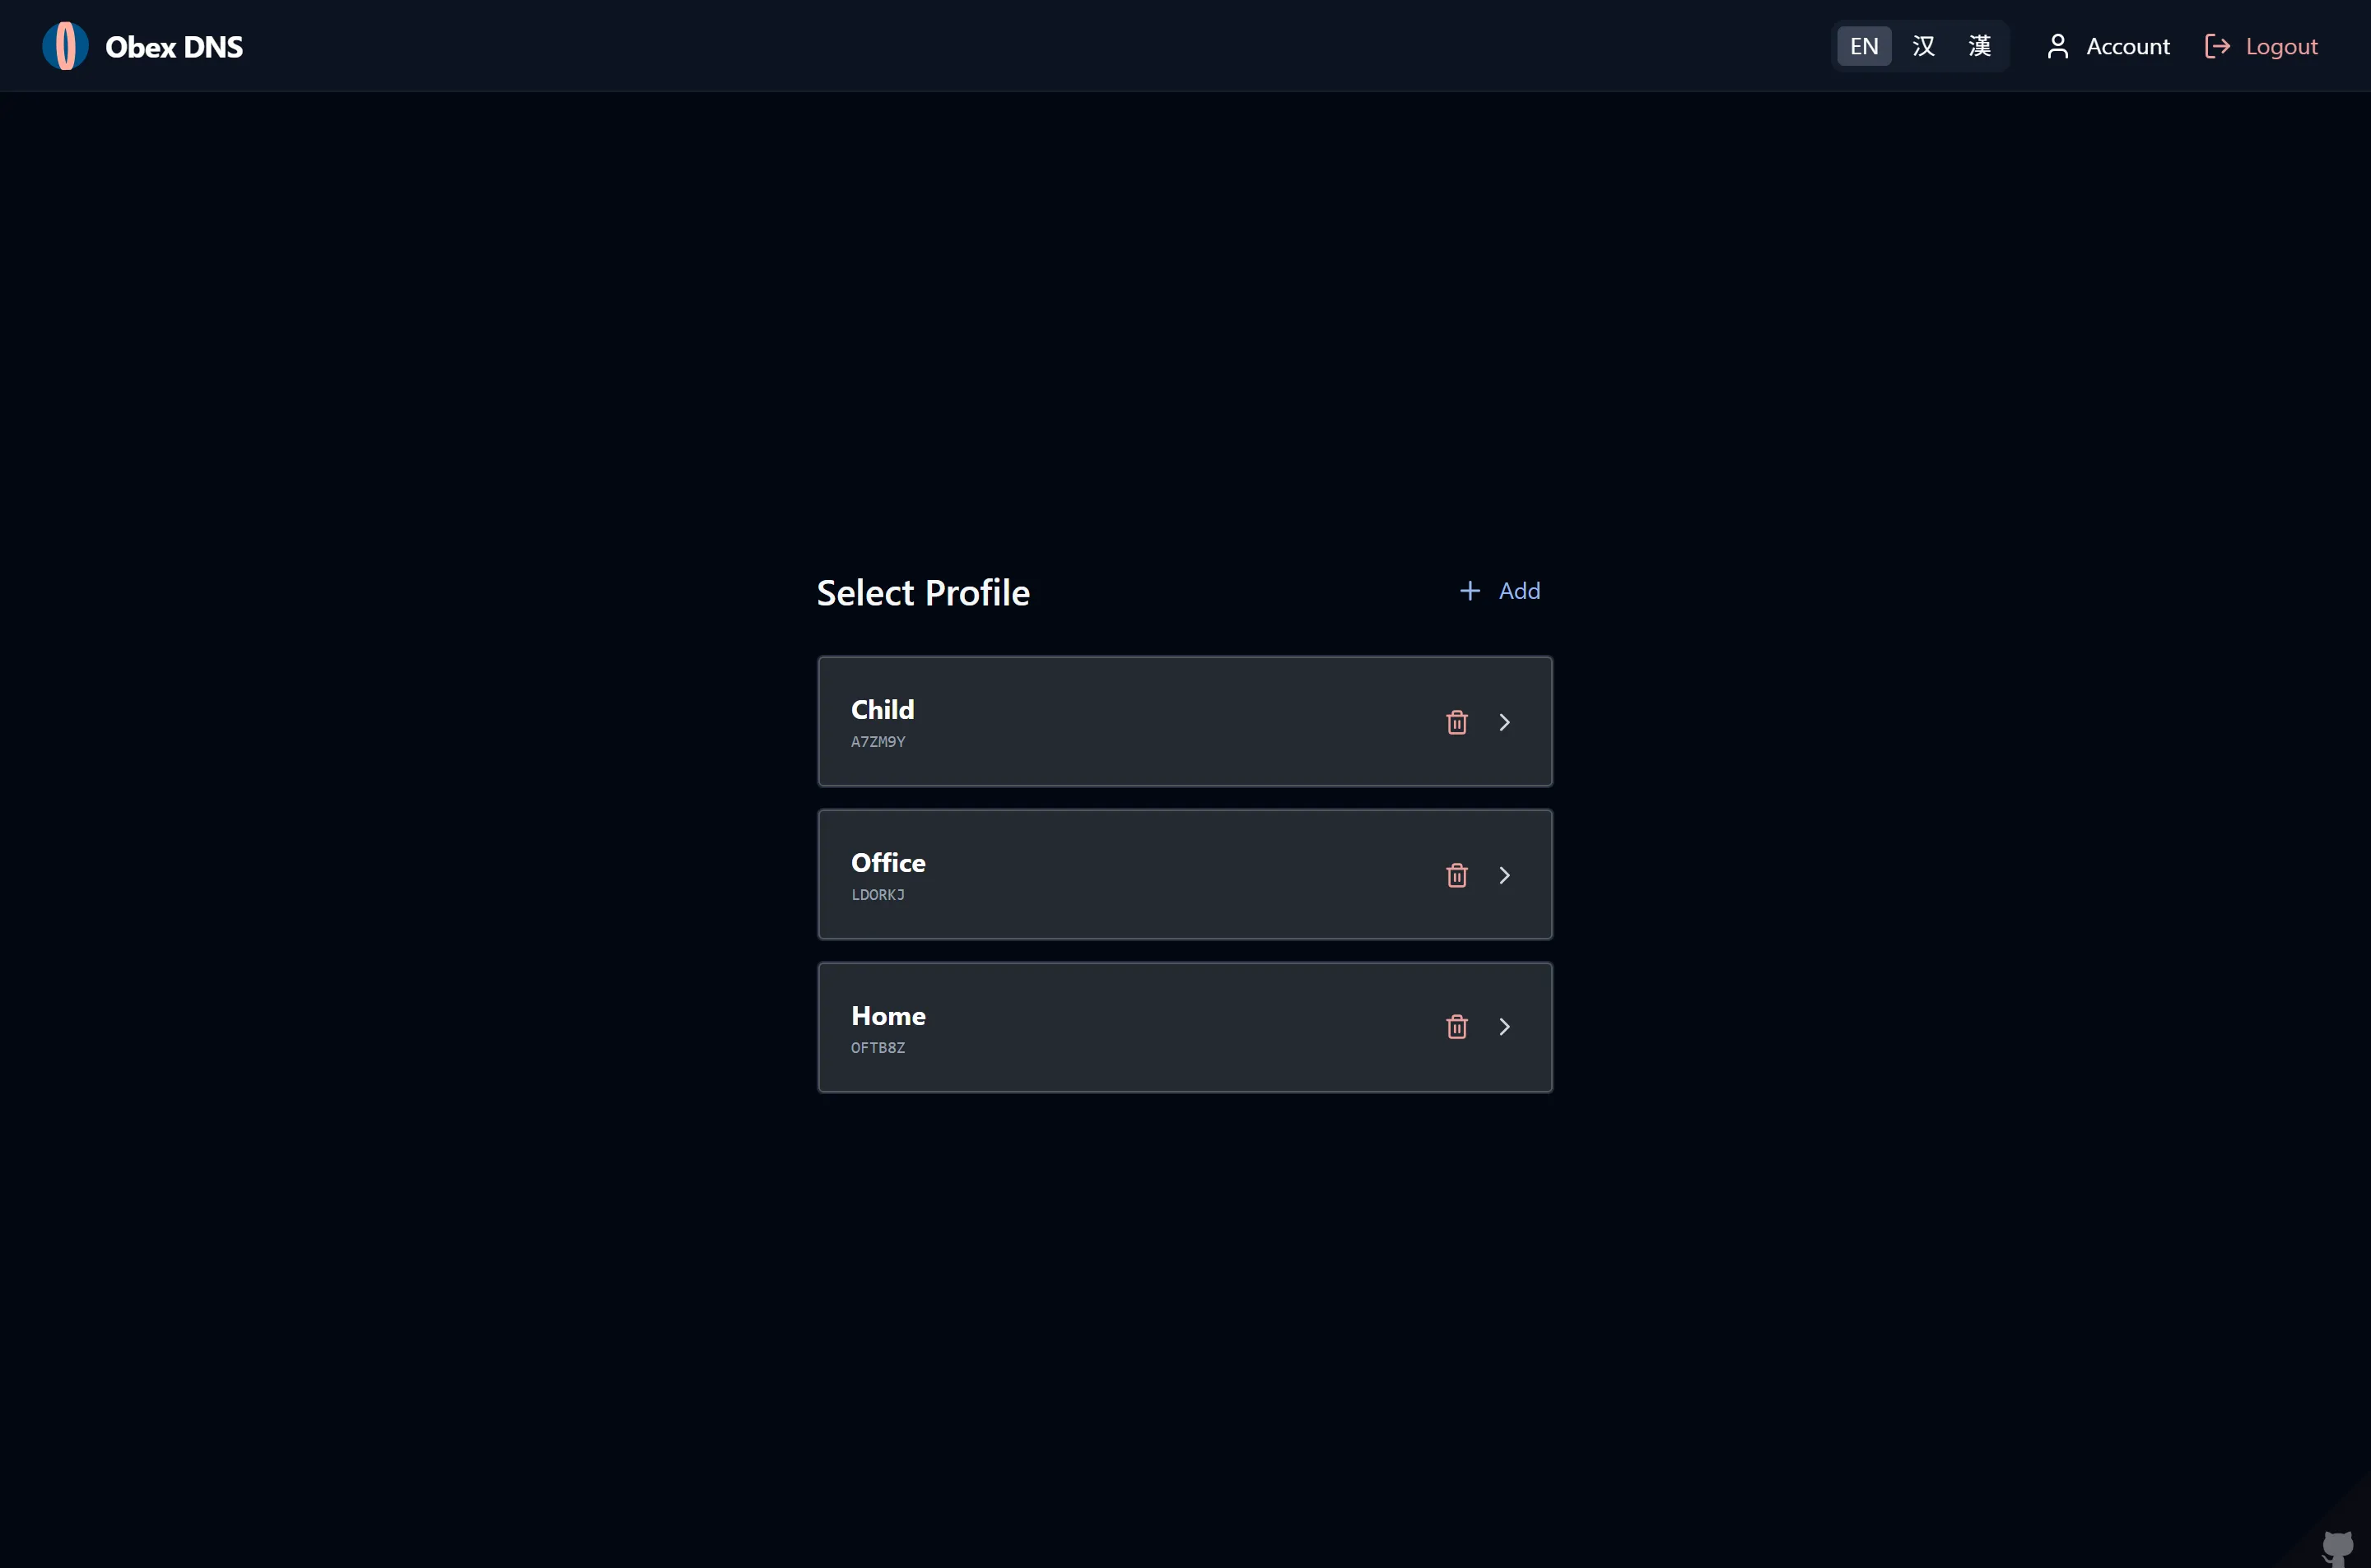Switch language to Simplified Chinese 汉
Image resolution: width=2371 pixels, height=1568 pixels.
pos(1923,46)
